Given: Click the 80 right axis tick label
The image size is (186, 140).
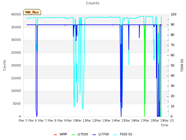Looking at the screenshot, I should click(x=172, y=35).
